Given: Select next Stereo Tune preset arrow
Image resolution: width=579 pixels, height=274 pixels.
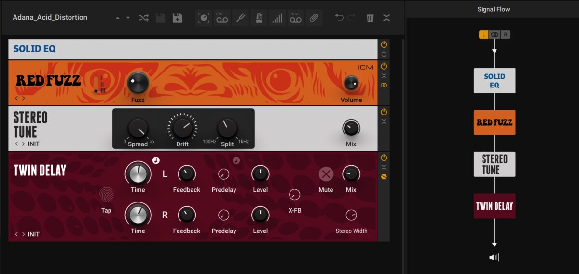Looking at the screenshot, I should 23,144.
